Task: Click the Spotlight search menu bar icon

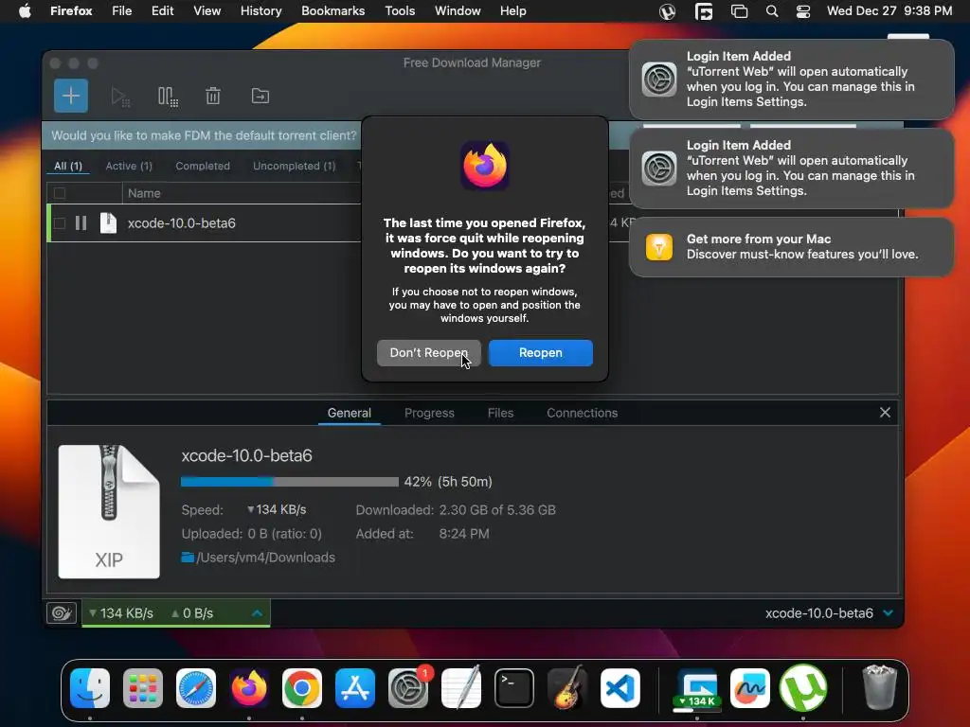Action: tap(772, 11)
